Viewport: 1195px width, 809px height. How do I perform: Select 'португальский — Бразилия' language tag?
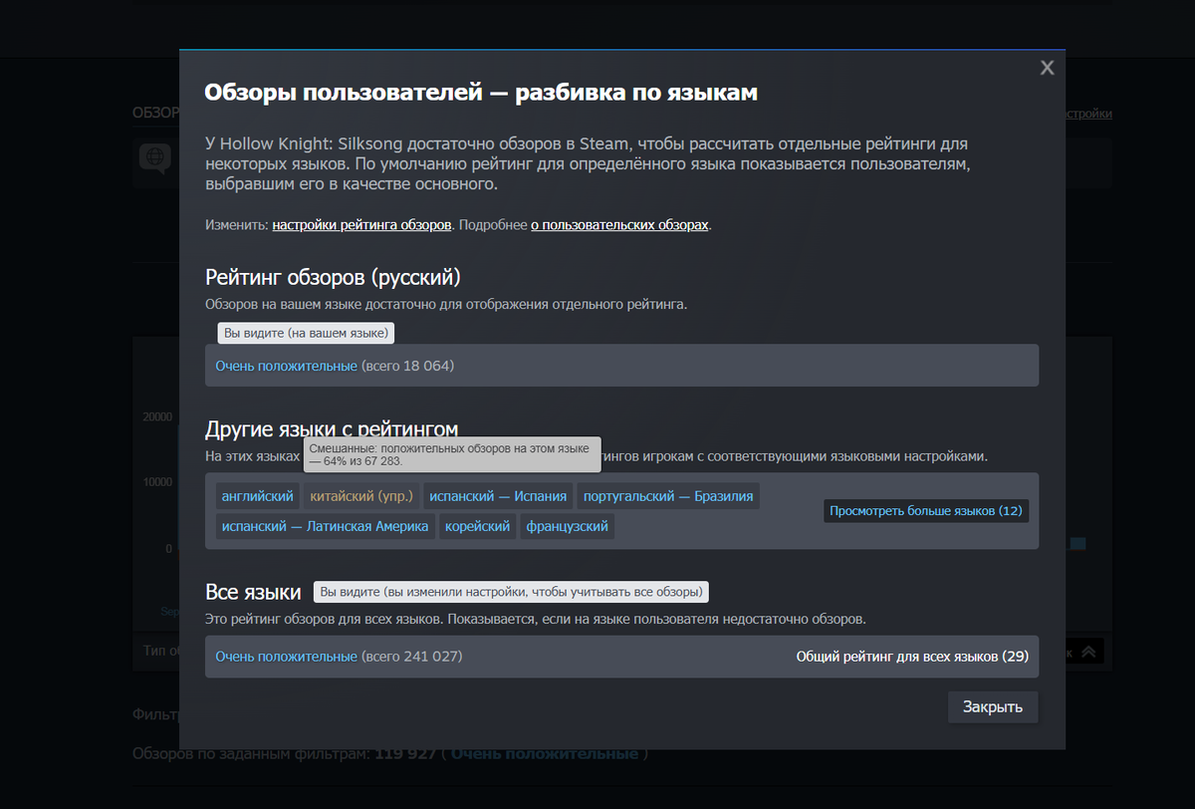(x=669, y=496)
